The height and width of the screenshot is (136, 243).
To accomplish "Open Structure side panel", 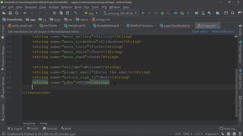I will point(3,113).
